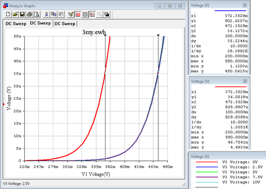Image resolution: width=266 pixels, height=189 pixels.
Task: Select the right cursor marker at graph top
Action: tap(158, 35)
